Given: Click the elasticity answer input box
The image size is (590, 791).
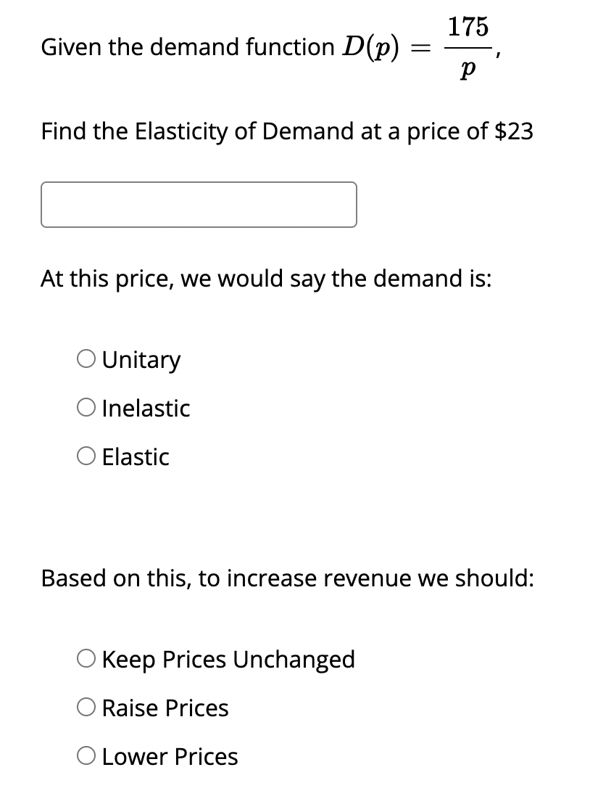Looking at the screenshot, I should (x=199, y=205).
